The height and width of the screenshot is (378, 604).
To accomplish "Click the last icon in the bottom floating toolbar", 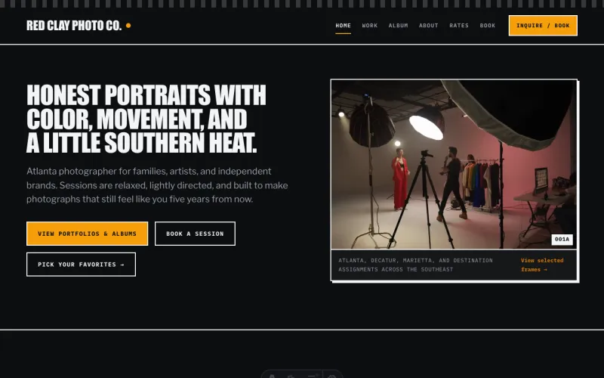I will (332, 376).
